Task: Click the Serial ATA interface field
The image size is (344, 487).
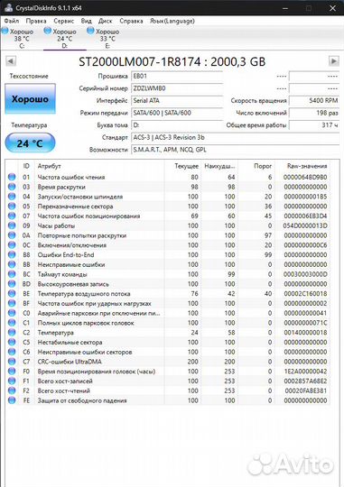Action: (177, 100)
